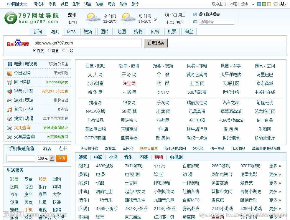Expand 更多 » in the [音乐] row
290x220 pixels.
coord(275,200)
